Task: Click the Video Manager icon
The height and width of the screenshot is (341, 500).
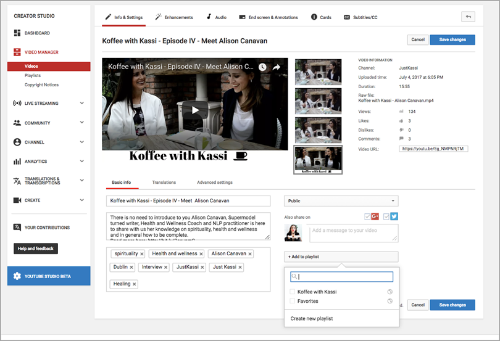Action: [x=17, y=52]
